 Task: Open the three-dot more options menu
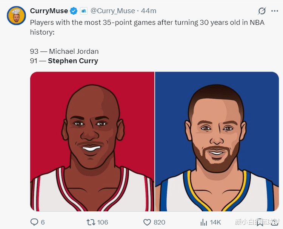tap(275, 11)
